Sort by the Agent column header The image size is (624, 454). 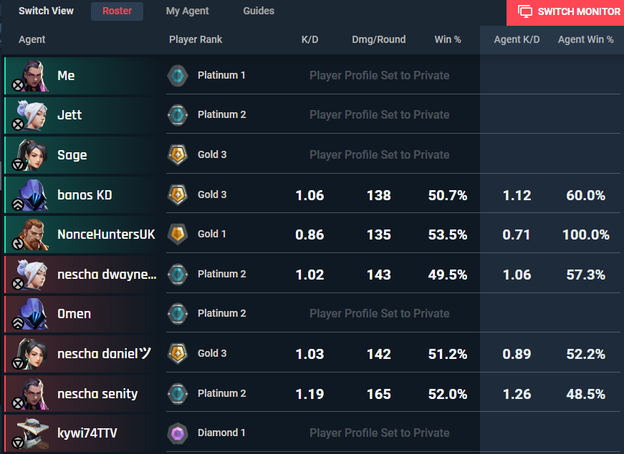pos(32,39)
